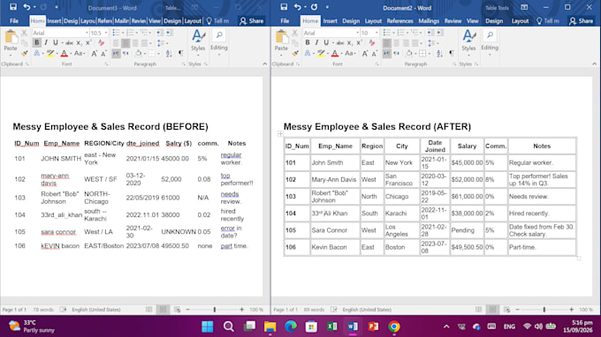Grow font size in Document2 window
Image resolution: width=601 pixels, height=337 pixels.
click(364, 54)
